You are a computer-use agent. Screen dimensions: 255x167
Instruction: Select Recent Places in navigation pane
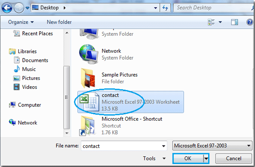point(37,33)
